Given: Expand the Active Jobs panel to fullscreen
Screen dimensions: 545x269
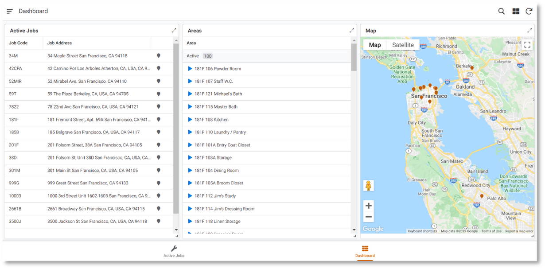Looking at the screenshot, I should click(x=174, y=31).
